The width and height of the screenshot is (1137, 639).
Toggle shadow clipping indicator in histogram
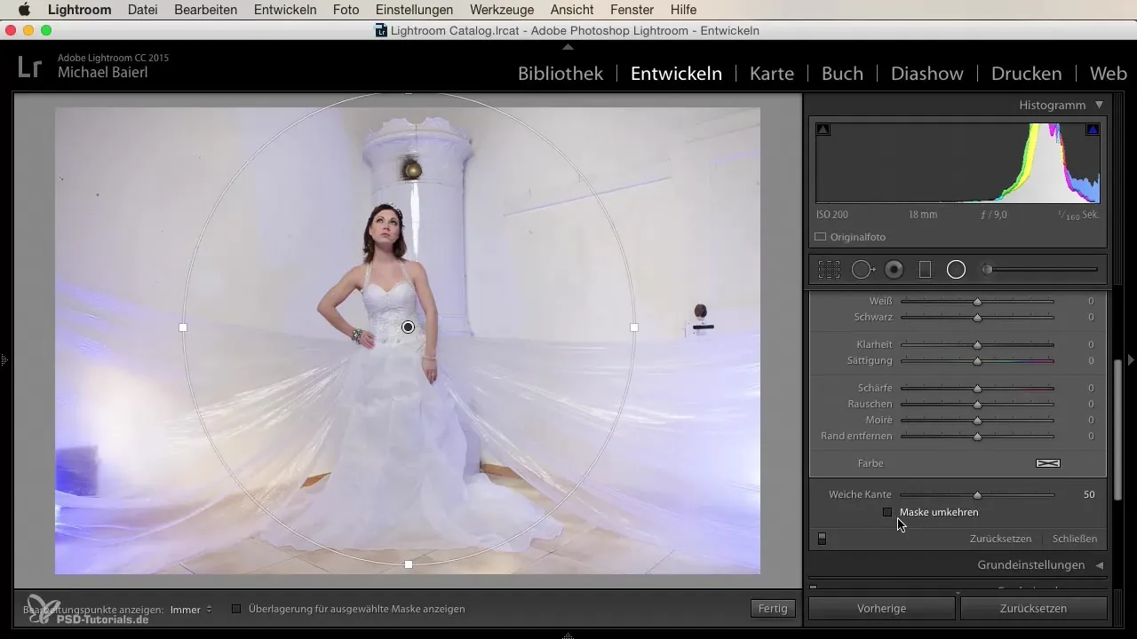tap(823, 130)
